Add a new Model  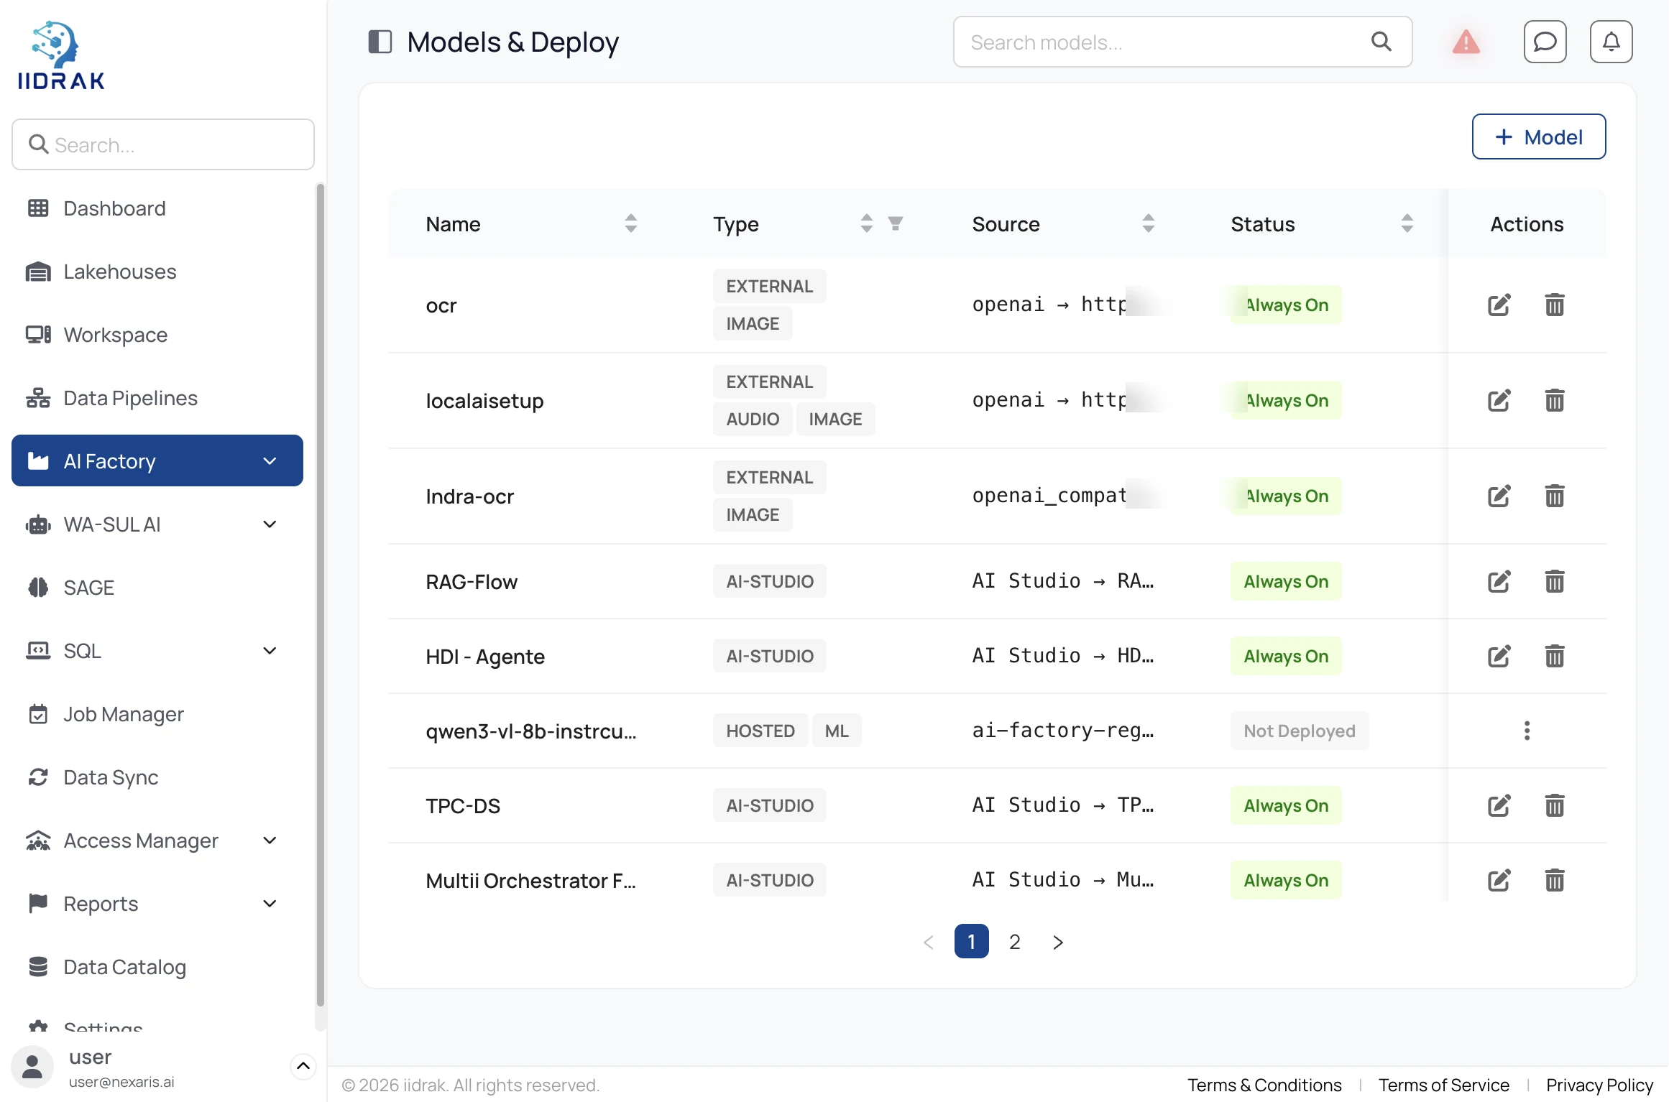coord(1538,136)
